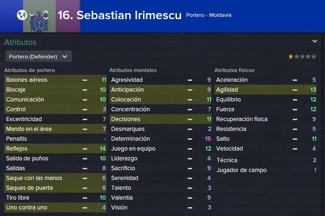
Task: Click the trend dash icon for Visión
Action: pos(190,208)
